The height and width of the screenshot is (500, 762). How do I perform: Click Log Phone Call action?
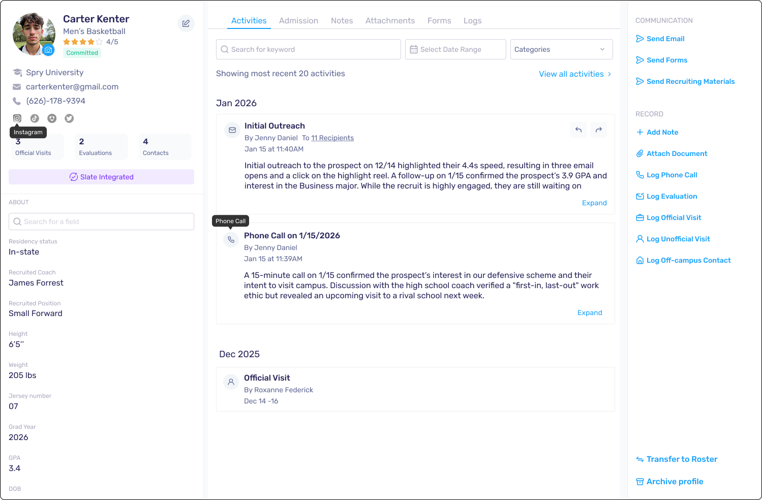(672, 175)
